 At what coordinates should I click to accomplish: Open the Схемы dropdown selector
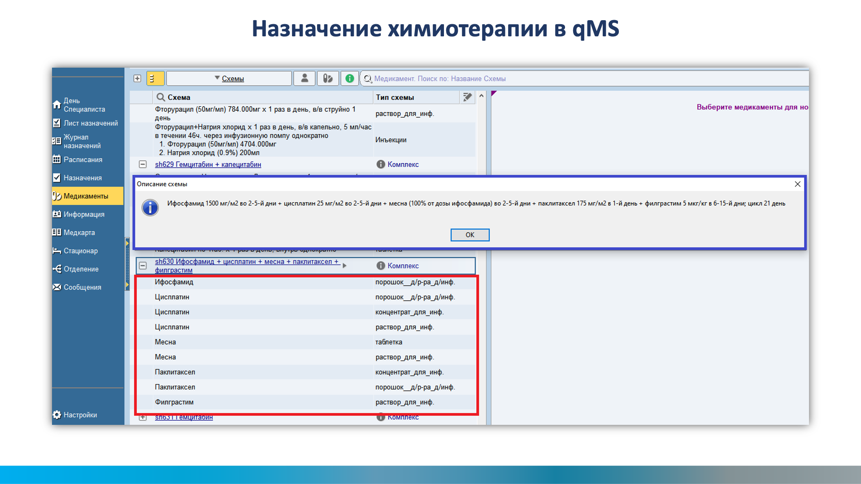pyautogui.click(x=229, y=78)
